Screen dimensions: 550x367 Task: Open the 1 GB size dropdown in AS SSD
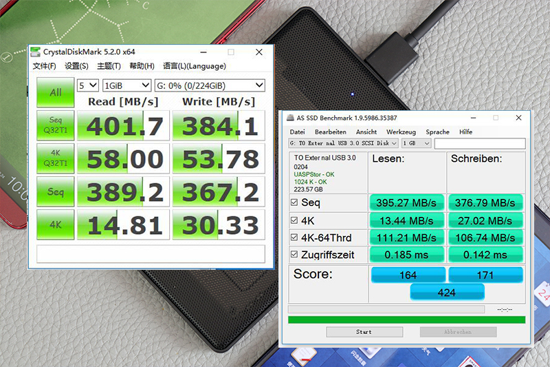coord(416,143)
